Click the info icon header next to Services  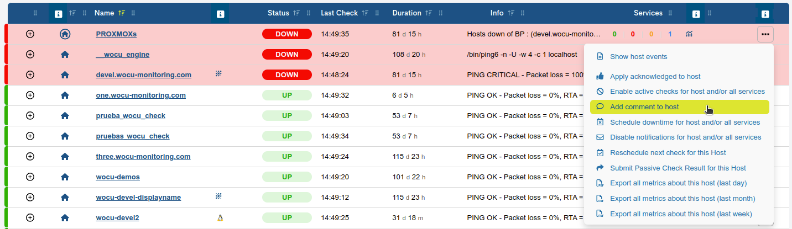[x=696, y=14]
